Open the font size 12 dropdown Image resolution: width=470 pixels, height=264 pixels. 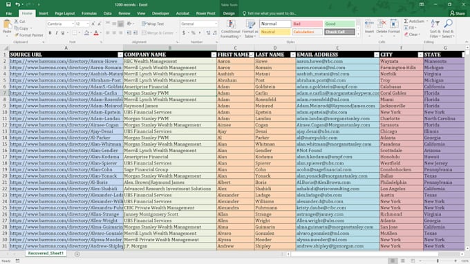coord(88,23)
